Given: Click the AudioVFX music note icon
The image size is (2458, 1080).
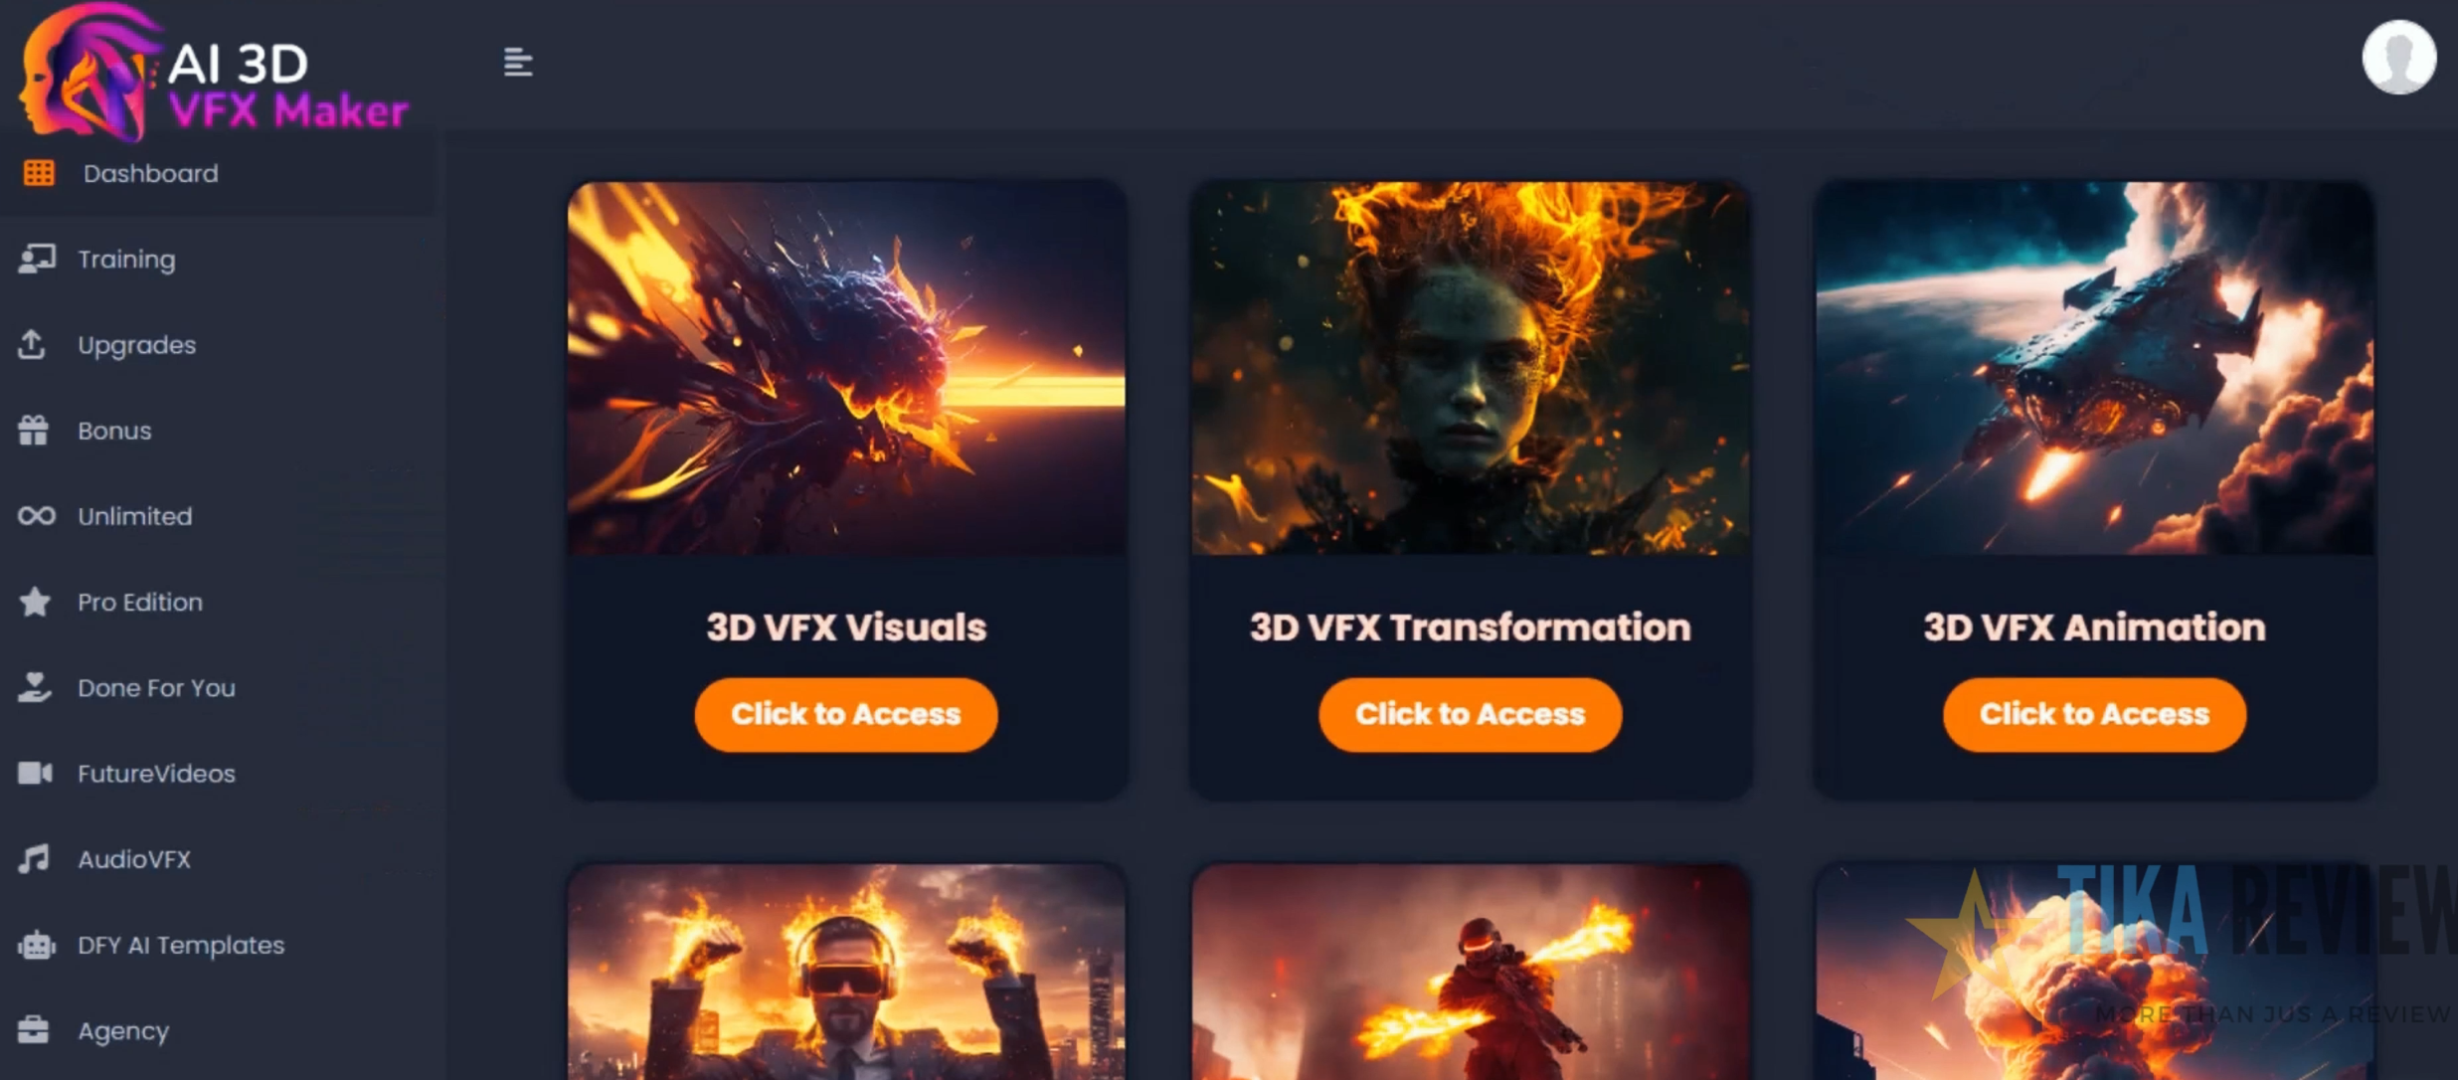Looking at the screenshot, I should click(33, 858).
